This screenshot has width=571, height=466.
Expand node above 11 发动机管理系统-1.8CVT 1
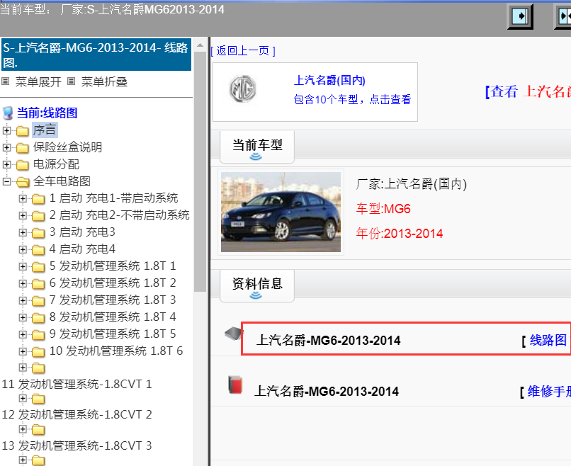23,368
